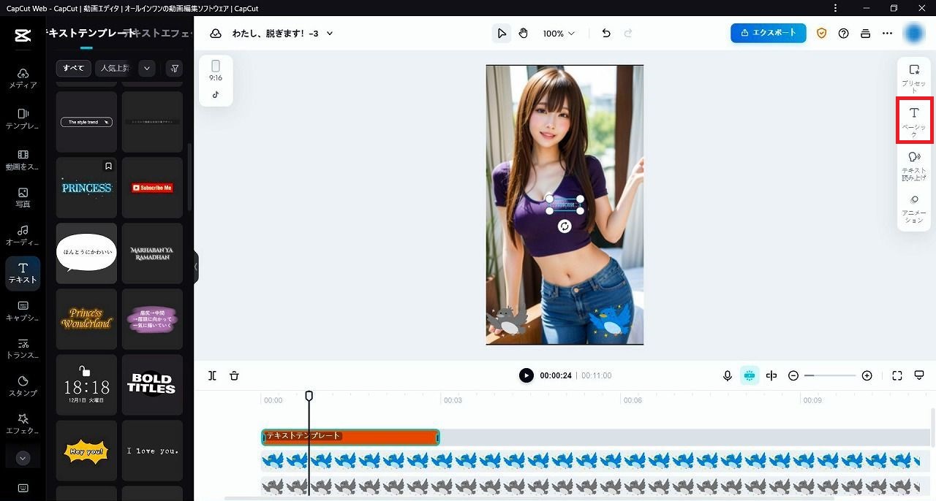Click the undo arrow icon
The image size is (936, 501).
[606, 34]
